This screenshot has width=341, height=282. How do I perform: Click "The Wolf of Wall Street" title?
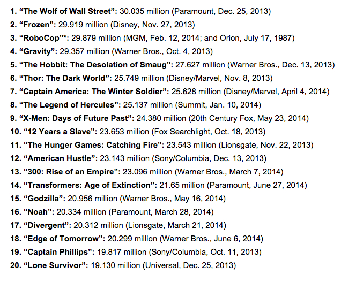[64, 11]
